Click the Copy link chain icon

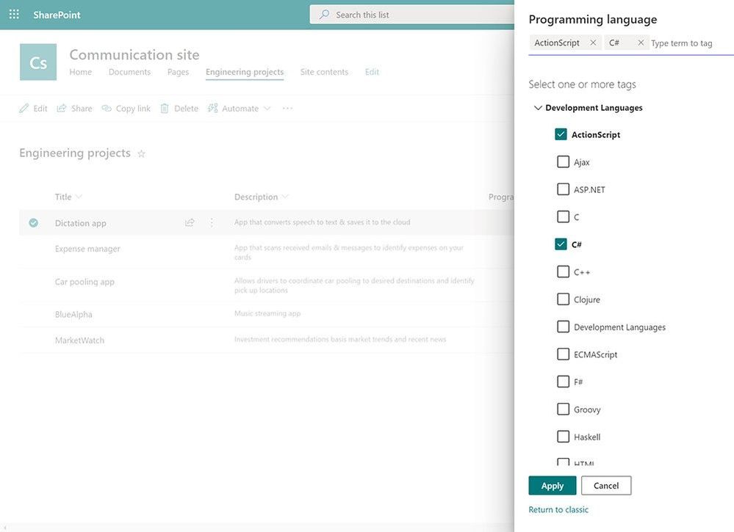pyautogui.click(x=107, y=109)
